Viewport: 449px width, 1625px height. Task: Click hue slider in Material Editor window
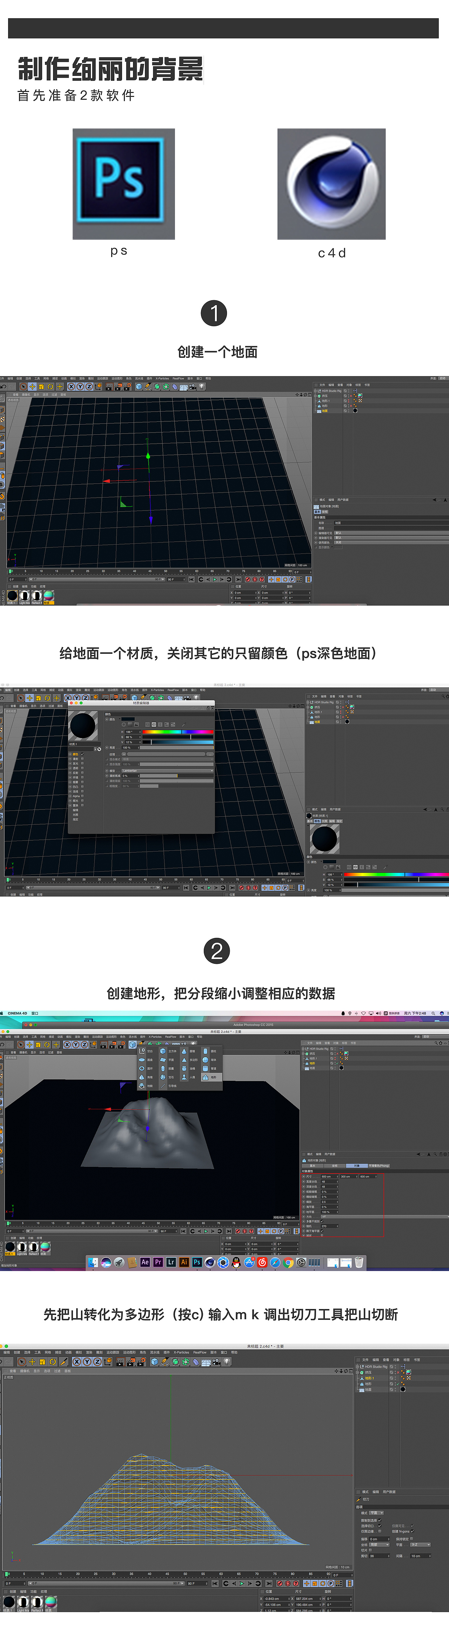[178, 732]
